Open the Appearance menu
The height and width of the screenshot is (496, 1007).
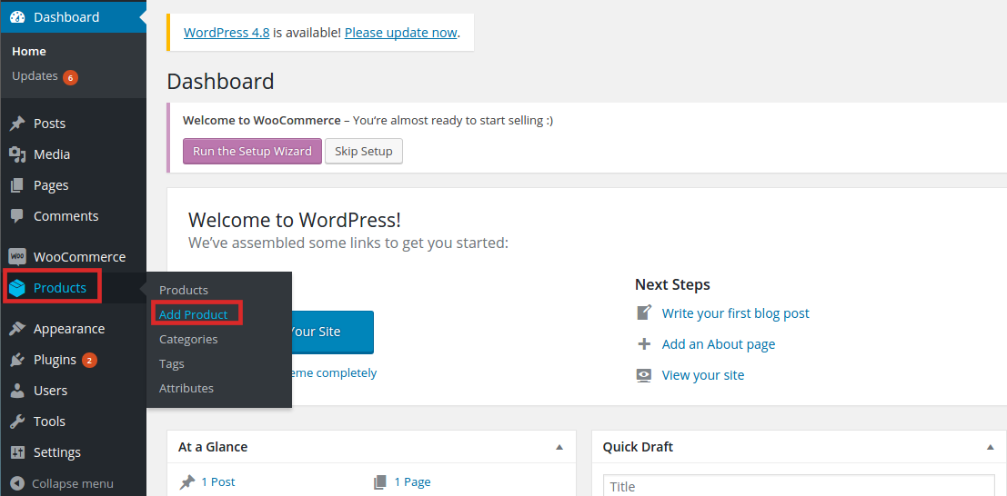[x=69, y=329]
